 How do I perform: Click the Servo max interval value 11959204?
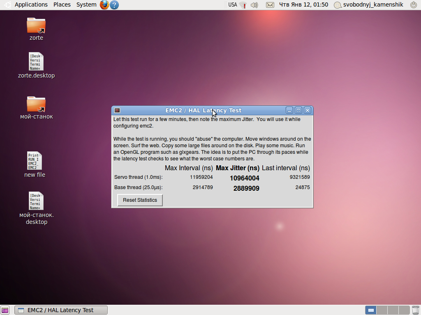click(201, 177)
